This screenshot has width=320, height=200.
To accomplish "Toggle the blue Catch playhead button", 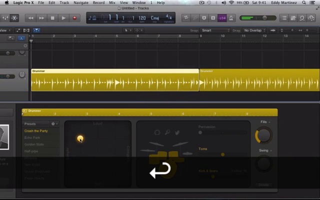I will point(36,30).
